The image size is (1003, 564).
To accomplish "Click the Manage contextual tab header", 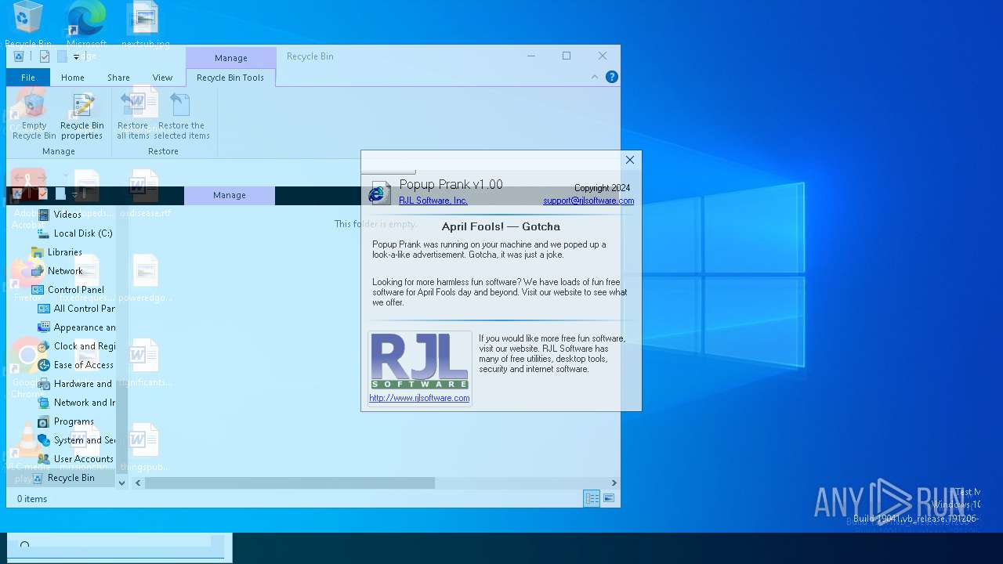I will 231,58.
